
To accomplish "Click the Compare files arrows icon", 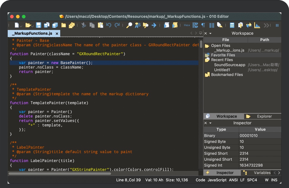I will 249,25.
